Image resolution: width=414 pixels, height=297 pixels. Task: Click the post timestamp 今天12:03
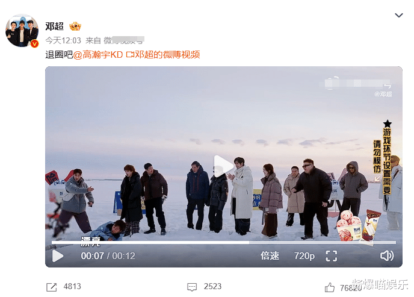(63, 40)
